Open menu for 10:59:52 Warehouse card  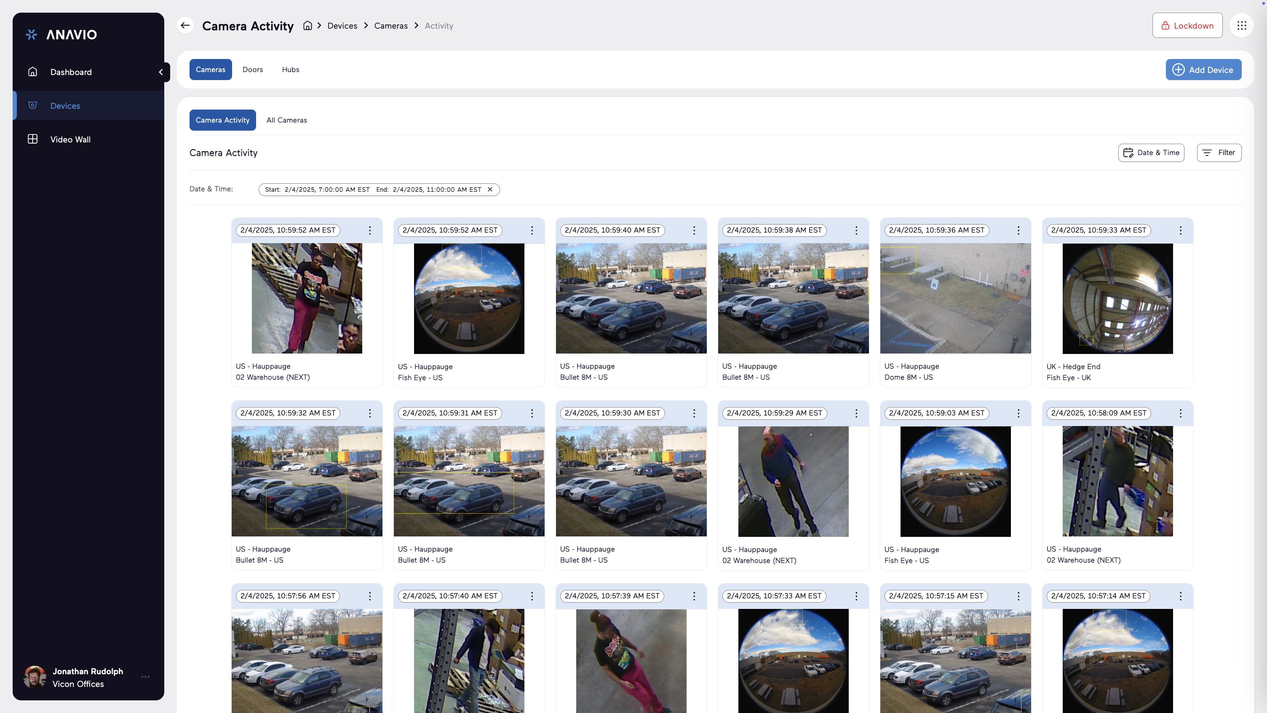[x=370, y=230]
